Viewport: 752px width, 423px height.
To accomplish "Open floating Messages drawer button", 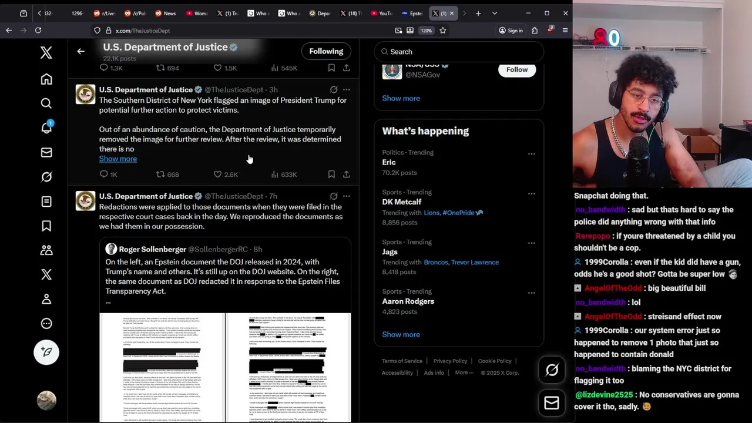I will (552, 402).
